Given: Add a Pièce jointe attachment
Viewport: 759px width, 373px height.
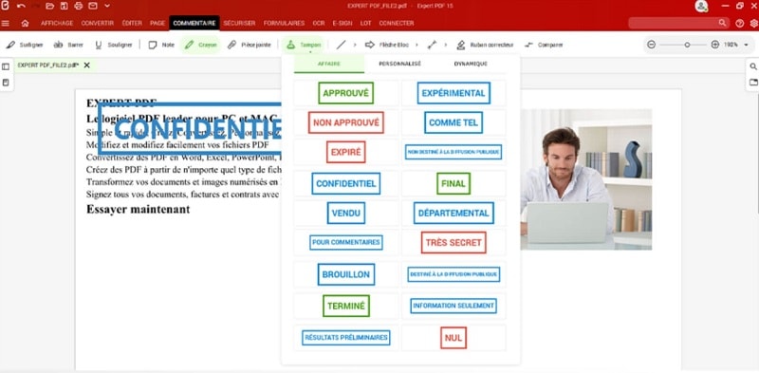Looking at the screenshot, I should 249,45.
